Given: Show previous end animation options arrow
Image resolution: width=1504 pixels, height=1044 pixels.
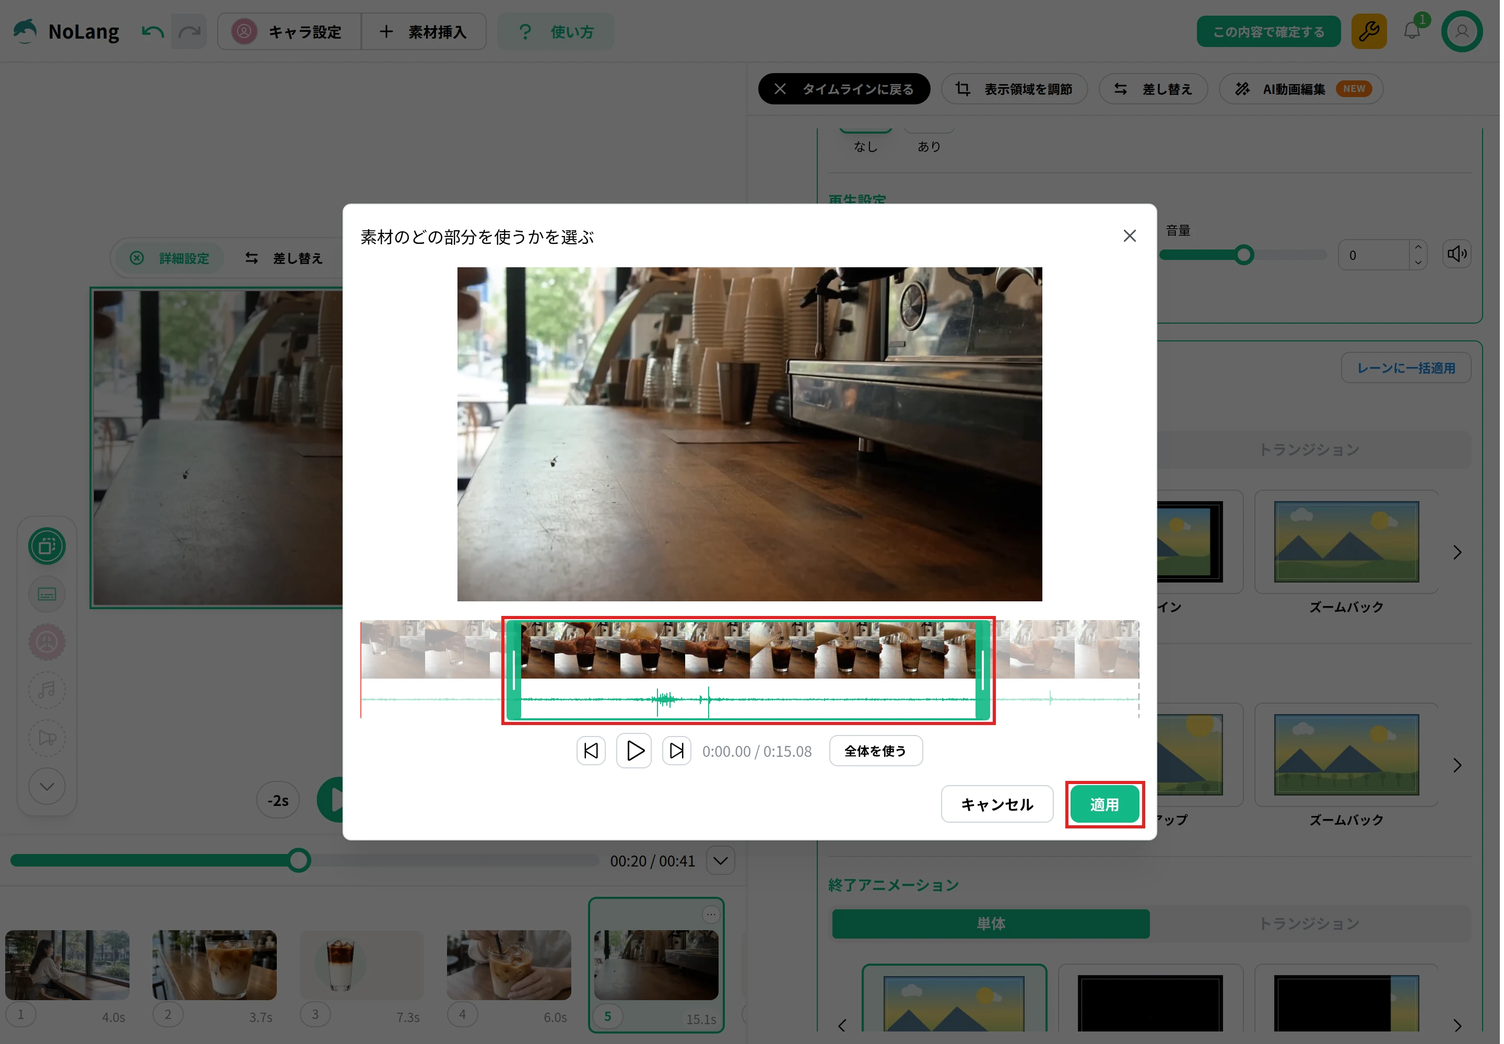Looking at the screenshot, I should pos(842,1026).
